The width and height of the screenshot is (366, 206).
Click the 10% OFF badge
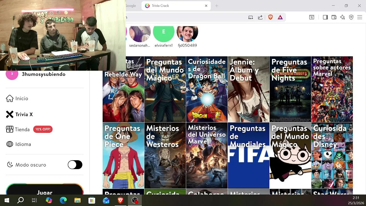point(43,129)
